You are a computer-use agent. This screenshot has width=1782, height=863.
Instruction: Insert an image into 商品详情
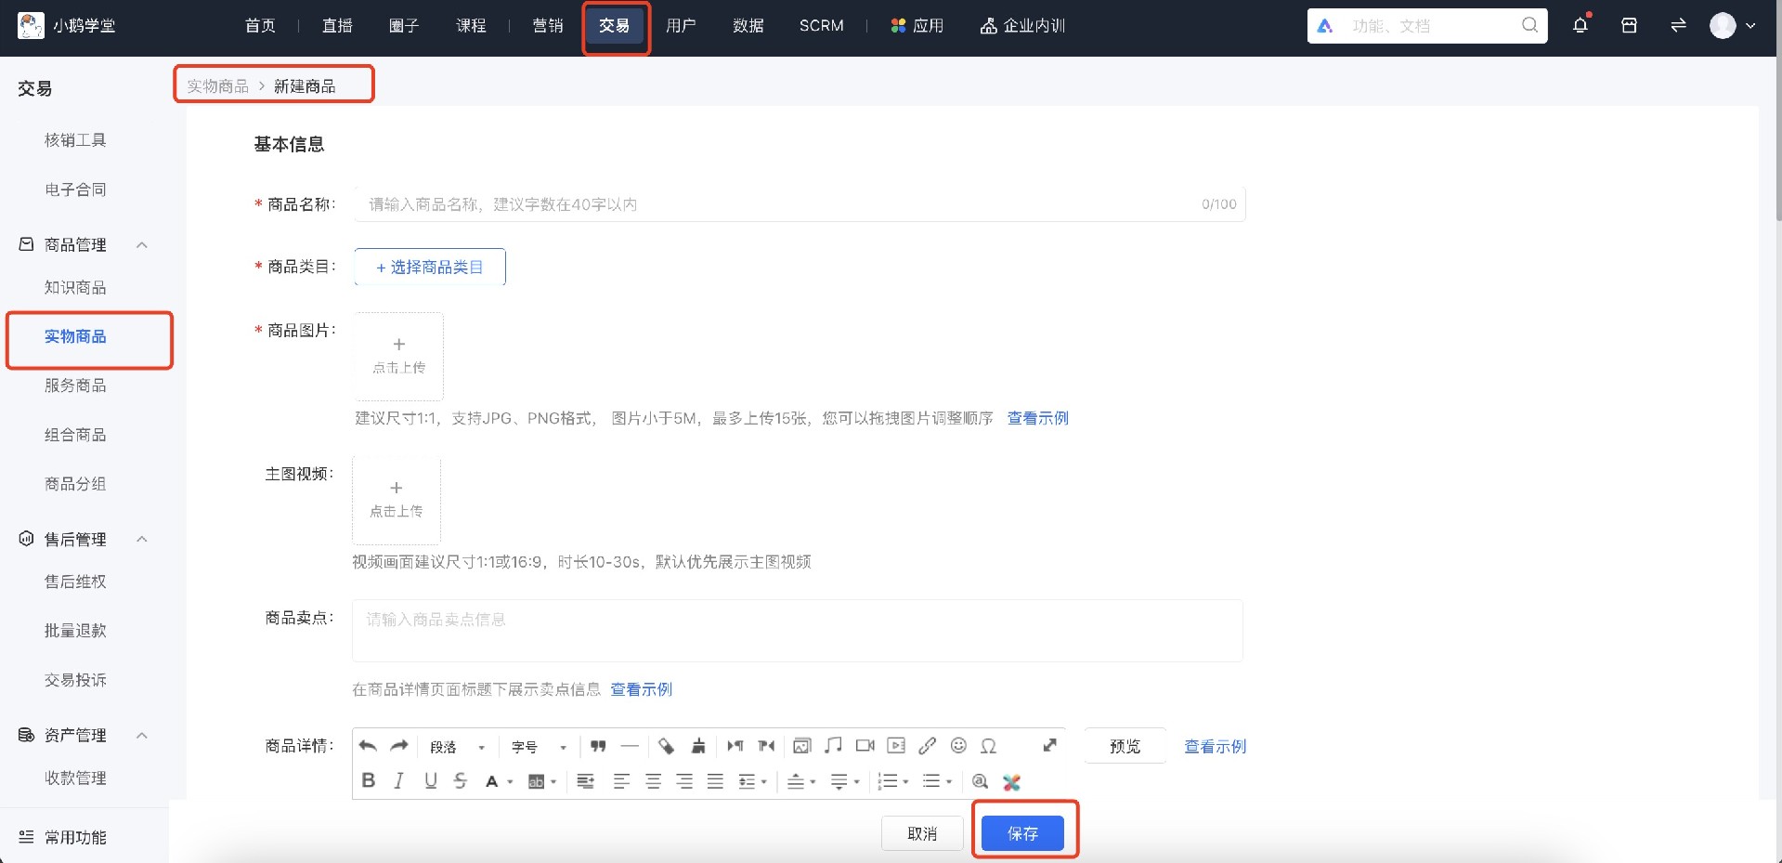(x=802, y=746)
